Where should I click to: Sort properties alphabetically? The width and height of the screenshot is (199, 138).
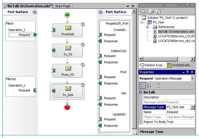149,86
